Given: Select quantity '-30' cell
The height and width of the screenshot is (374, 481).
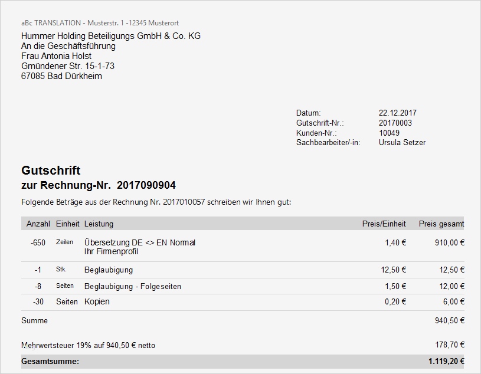Looking at the screenshot, I should [38, 301].
